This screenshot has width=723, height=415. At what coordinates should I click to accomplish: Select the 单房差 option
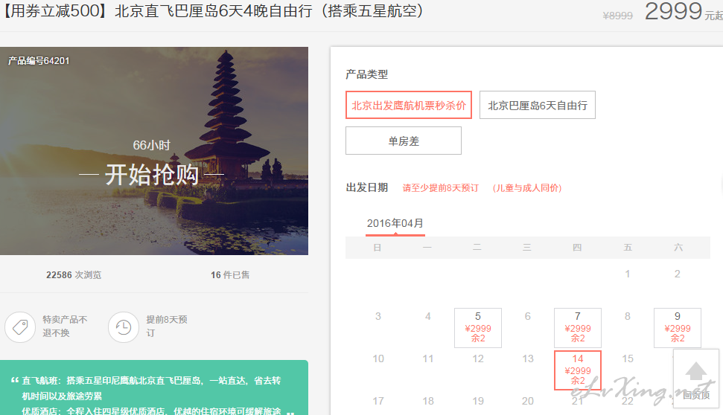[x=404, y=141]
